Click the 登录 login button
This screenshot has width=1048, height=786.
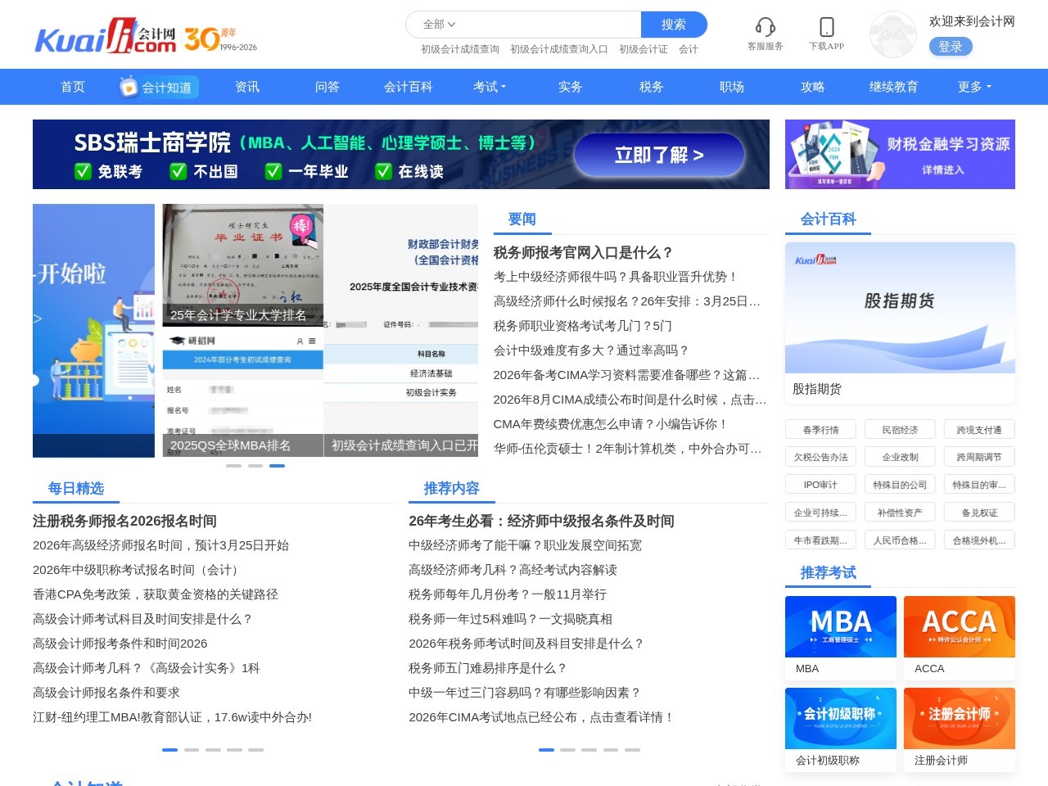(951, 47)
